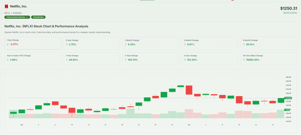Select the 3-Month Change card
Image resolution: width=301 pixels, height=135 pixels.
(x=210, y=43)
